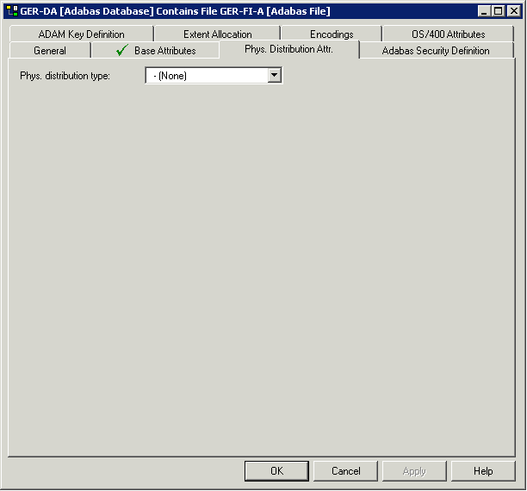Maximize the GER-DA dialog window
527x491 pixels.
pyautogui.click(x=498, y=11)
